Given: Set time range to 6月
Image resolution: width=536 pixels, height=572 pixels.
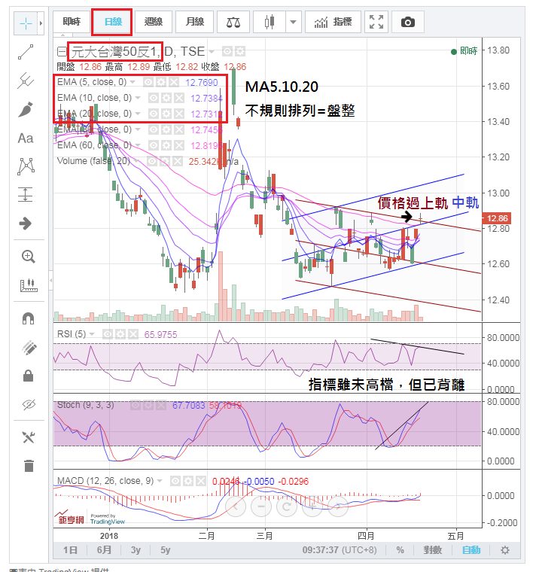Looking at the screenshot, I should [105, 549].
